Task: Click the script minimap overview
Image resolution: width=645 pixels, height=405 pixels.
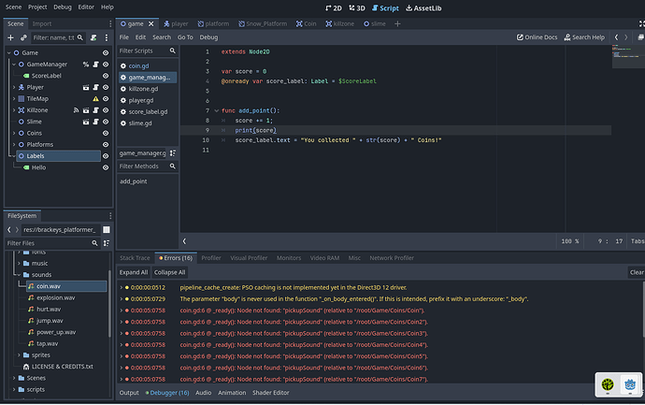Action: [x=628, y=57]
